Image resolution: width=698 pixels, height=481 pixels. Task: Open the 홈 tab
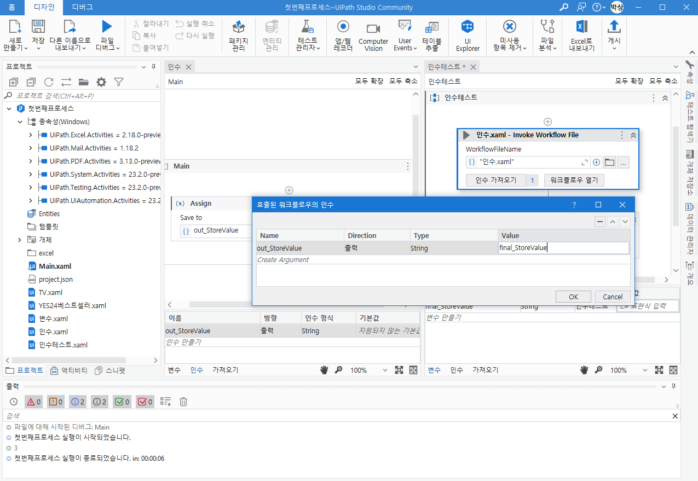(12, 7)
